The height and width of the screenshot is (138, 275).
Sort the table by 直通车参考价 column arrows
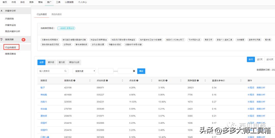coord(241,80)
